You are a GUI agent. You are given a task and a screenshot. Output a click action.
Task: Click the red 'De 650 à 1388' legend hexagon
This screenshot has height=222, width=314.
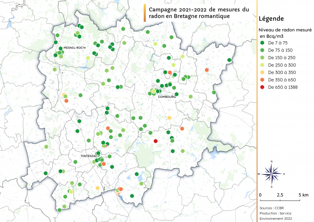pyautogui.click(x=262, y=87)
